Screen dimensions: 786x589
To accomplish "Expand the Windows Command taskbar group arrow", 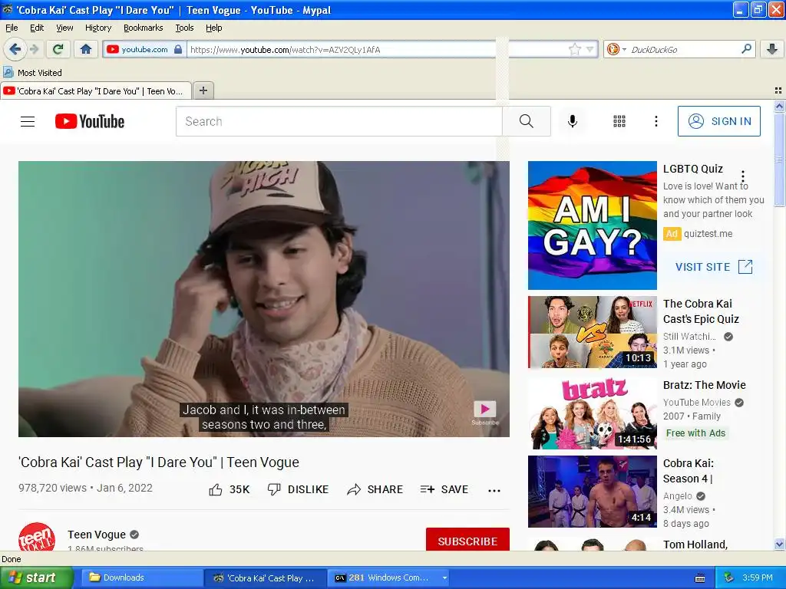I will coord(444,577).
